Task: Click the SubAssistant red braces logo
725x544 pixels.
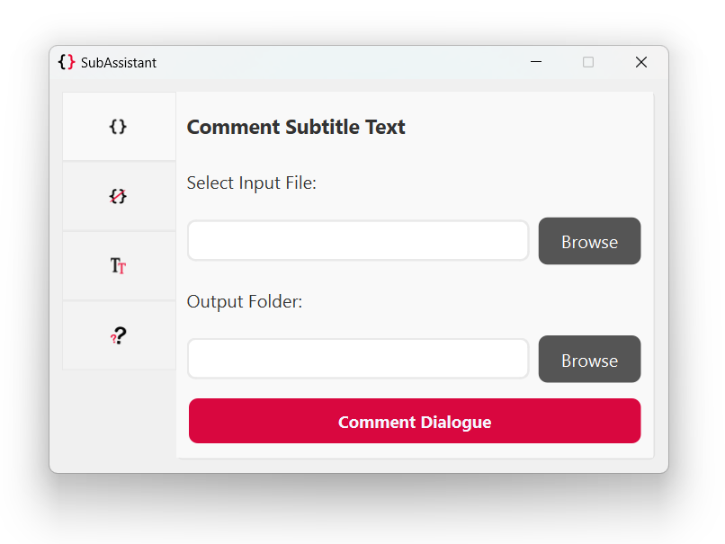Action: (67, 62)
